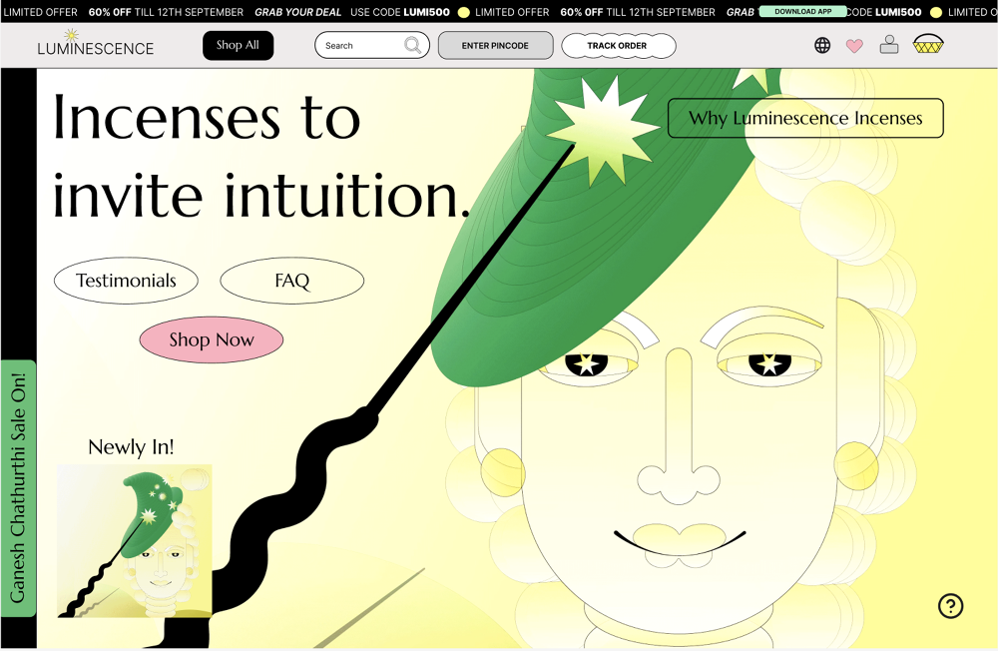This screenshot has height=651, width=998.
Task: Focus the Search text field
Action: click(361, 46)
